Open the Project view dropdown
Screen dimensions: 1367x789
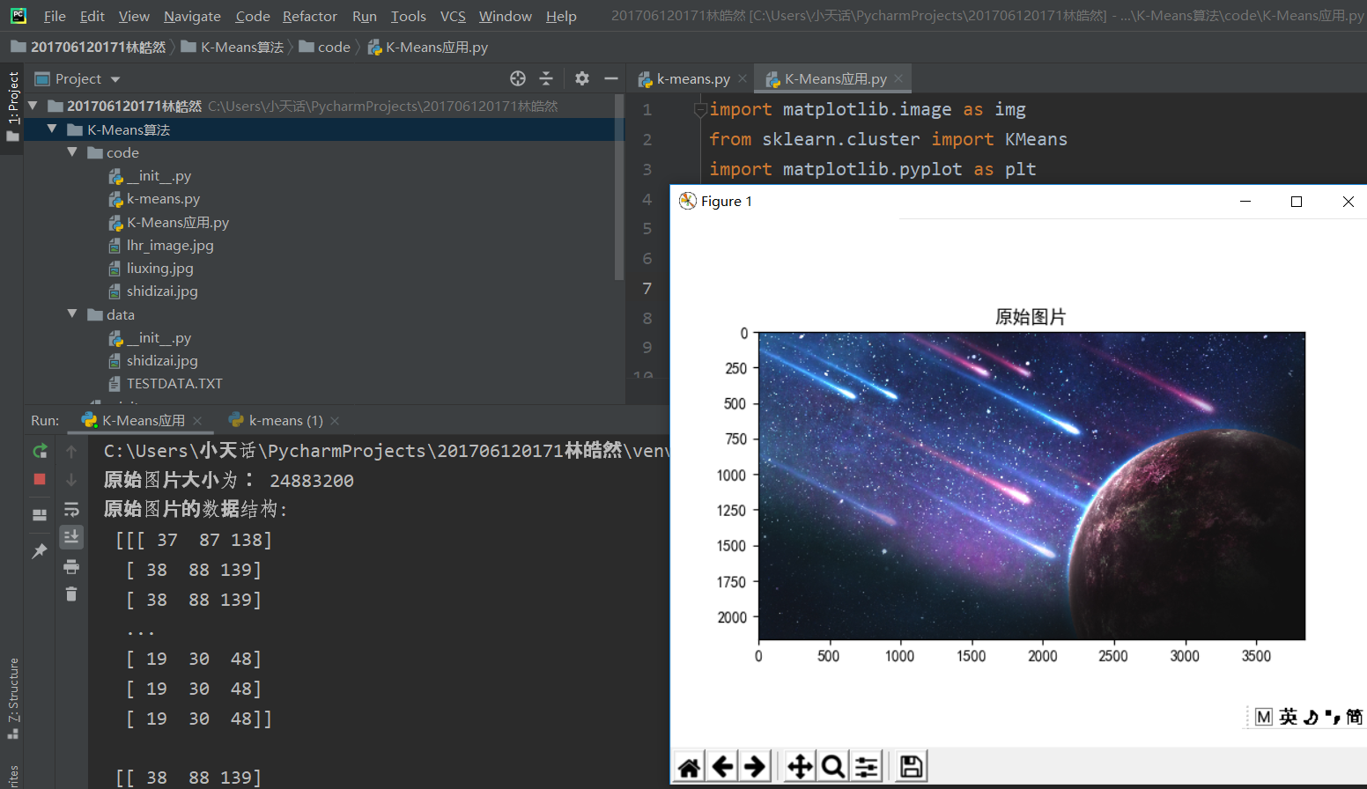[115, 79]
